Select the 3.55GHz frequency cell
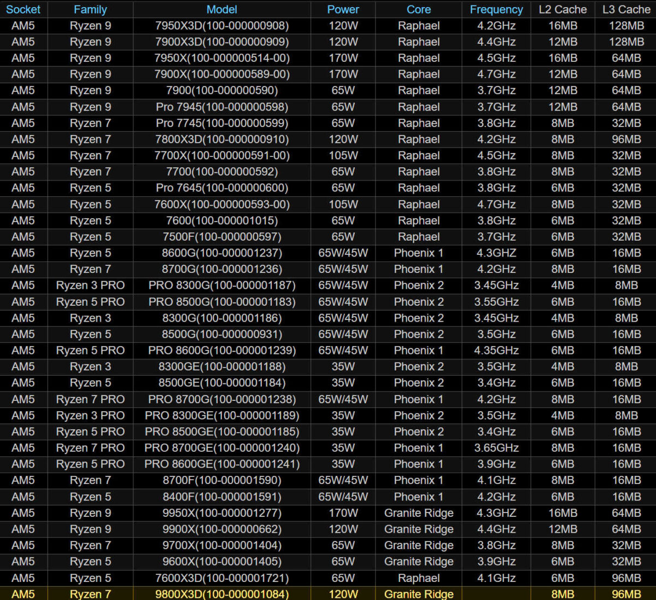 tap(496, 302)
